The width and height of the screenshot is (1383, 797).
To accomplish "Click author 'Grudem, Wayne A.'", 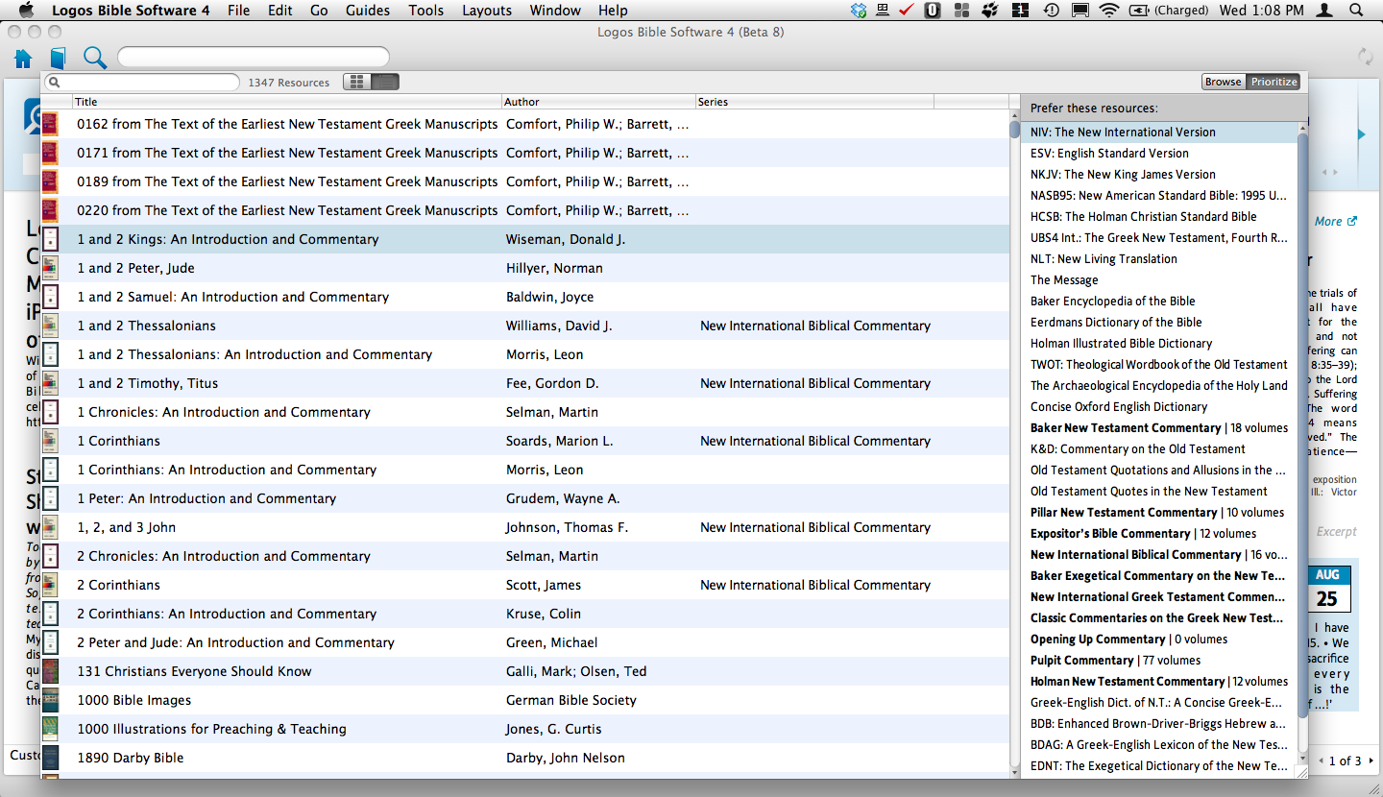I will 563,498.
